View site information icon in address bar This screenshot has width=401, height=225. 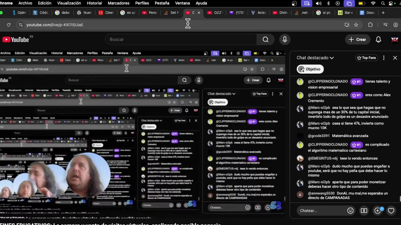click(20, 25)
